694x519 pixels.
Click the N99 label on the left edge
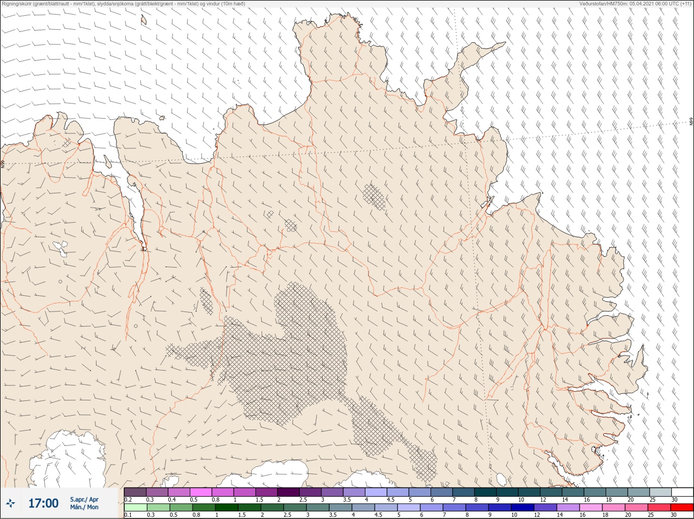coord(3,163)
